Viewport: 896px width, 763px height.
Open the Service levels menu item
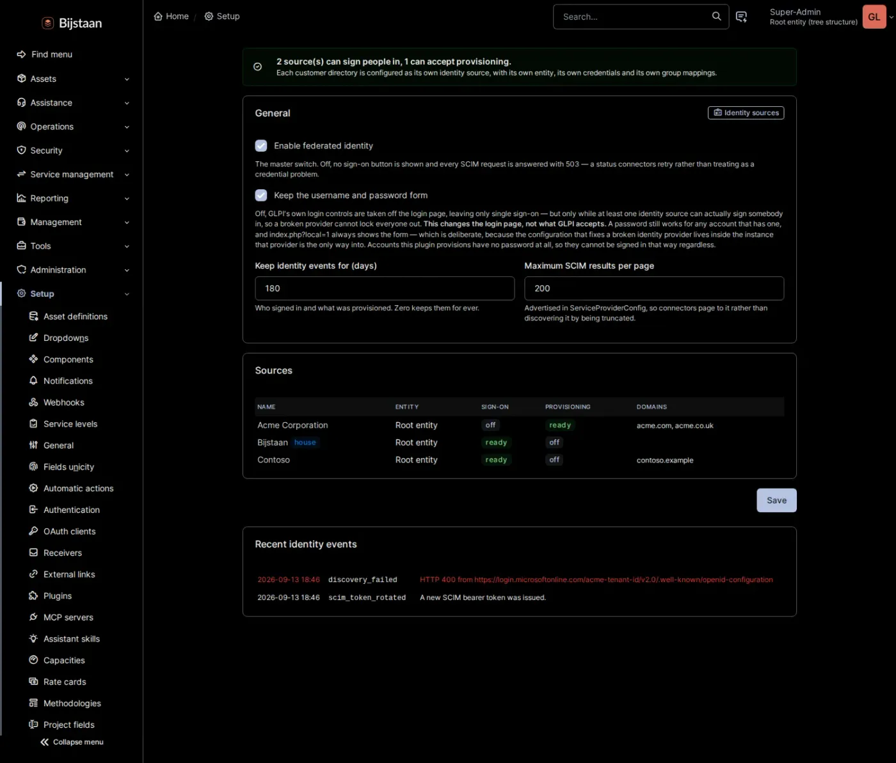click(70, 423)
